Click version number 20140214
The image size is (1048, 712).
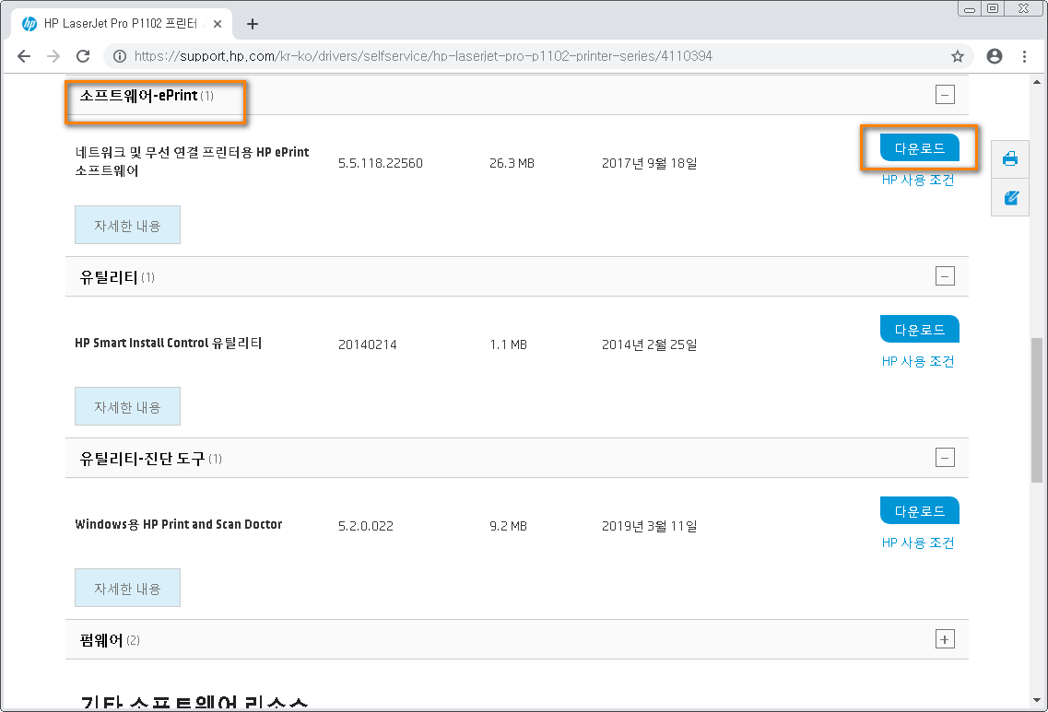coord(367,344)
